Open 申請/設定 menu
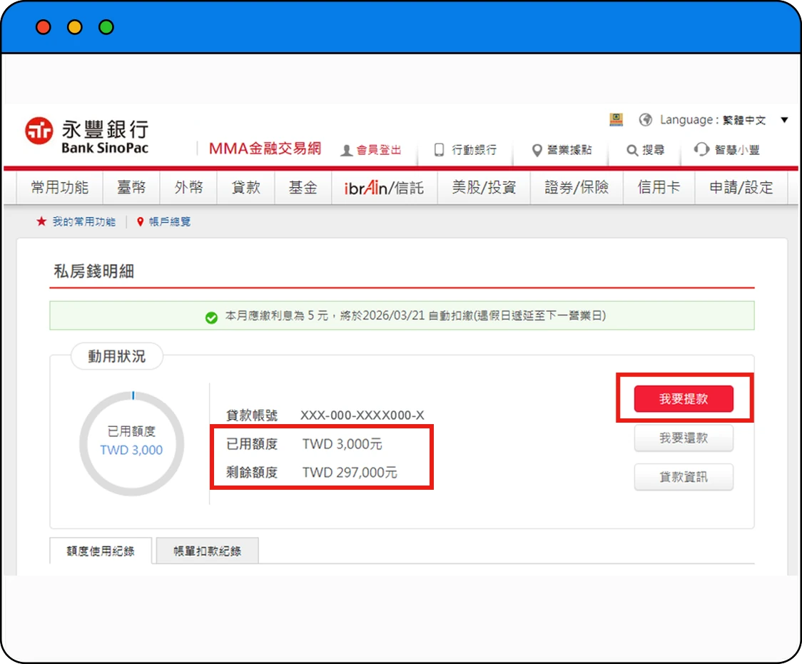The image size is (802, 664). pos(741,187)
